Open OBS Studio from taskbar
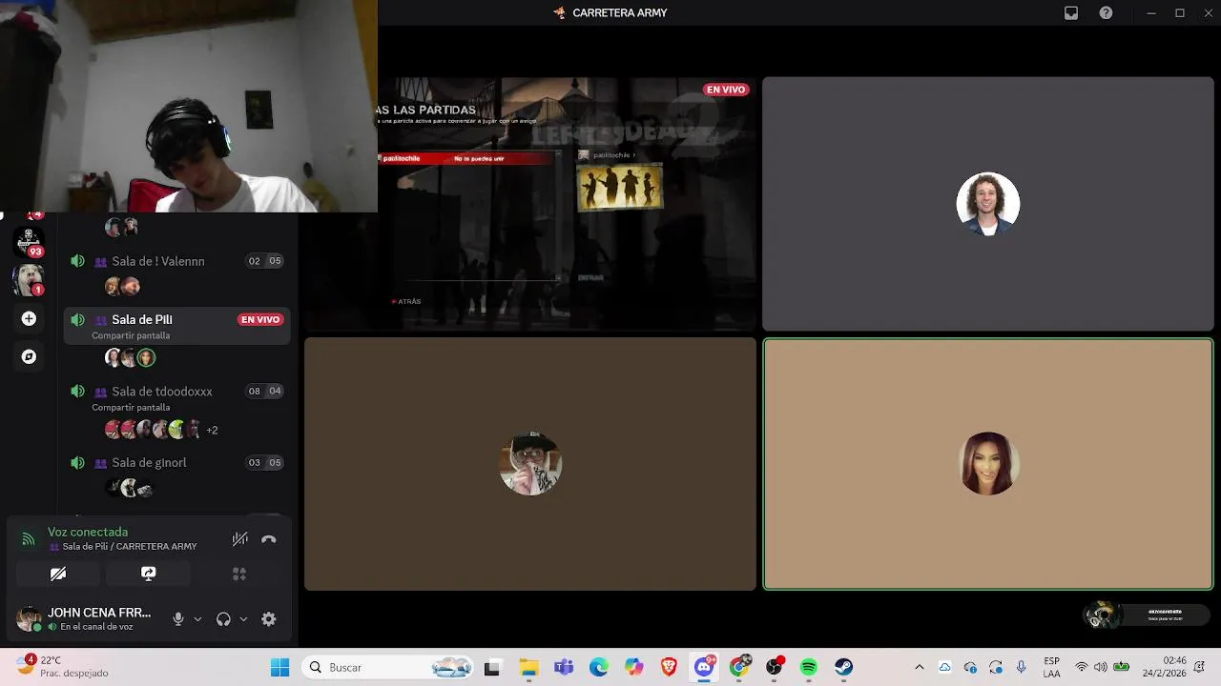This screenshot has height=686, width=1221. [775, 667]
